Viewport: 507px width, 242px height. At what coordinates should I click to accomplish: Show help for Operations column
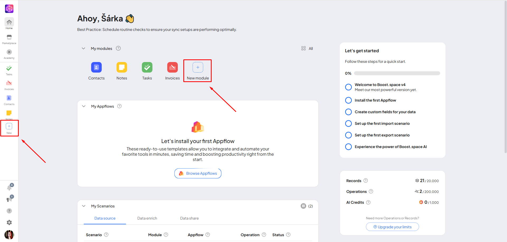pos(264,235)
